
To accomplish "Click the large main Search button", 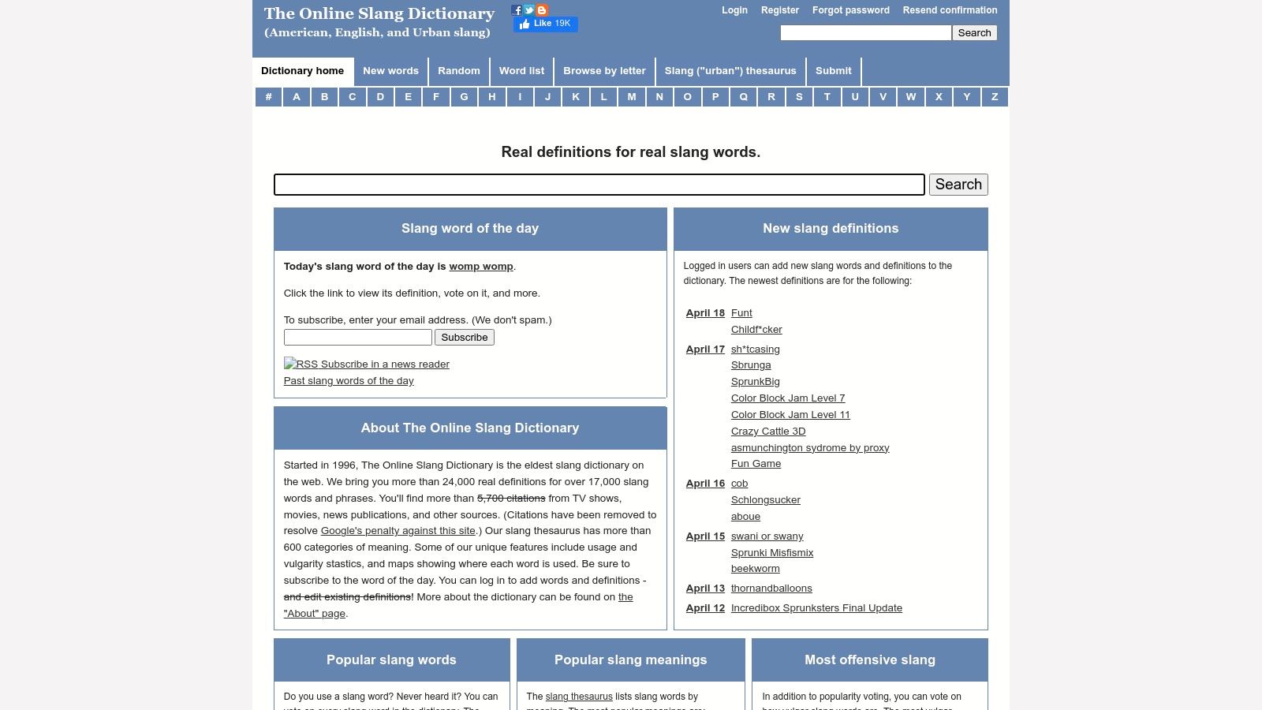I will coord(958,185).
